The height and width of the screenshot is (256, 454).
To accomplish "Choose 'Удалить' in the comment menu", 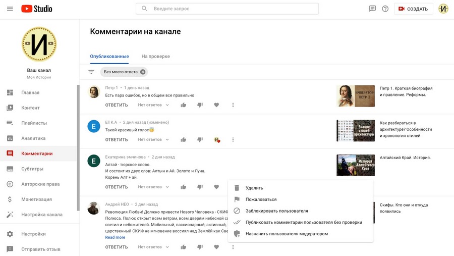I will pyautogui.click(x=254, y=188).
